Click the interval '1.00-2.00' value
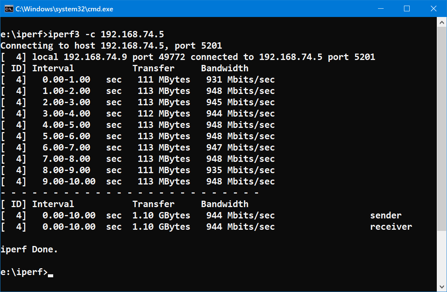447x292 pixels. click(x=66, y=91)
